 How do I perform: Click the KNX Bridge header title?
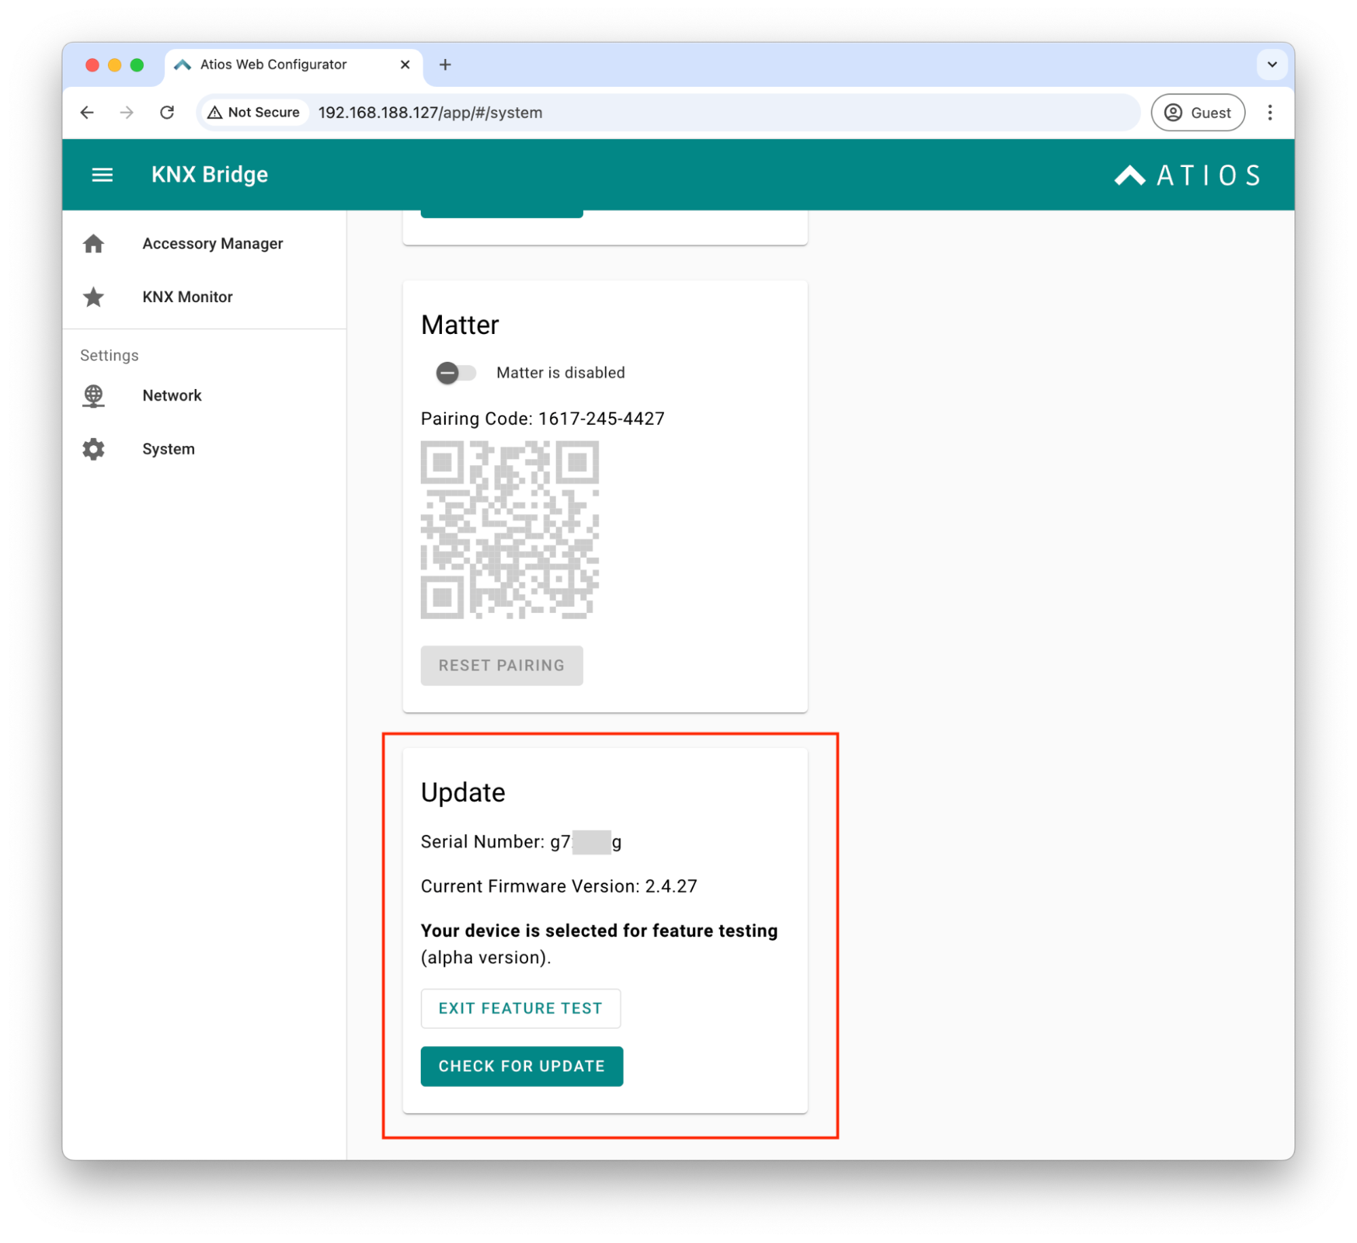point(210,174)
